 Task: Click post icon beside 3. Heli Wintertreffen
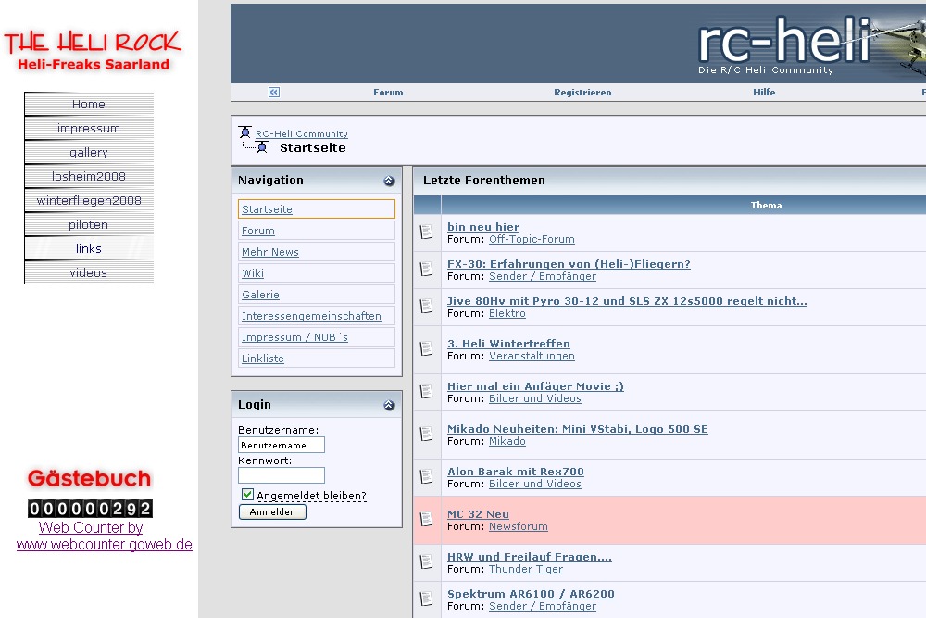[x=426, y=348]
